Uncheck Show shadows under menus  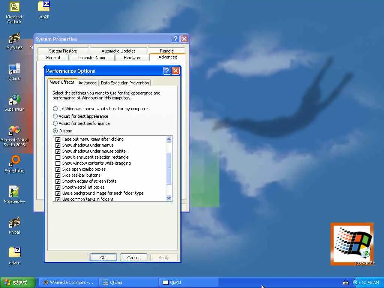coord(58,145)
